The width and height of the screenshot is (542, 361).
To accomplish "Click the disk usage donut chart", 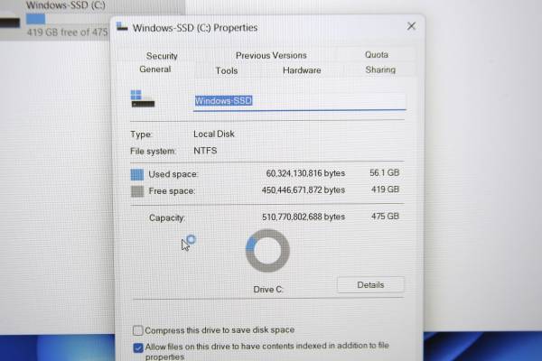I will (x=267, y=251).
